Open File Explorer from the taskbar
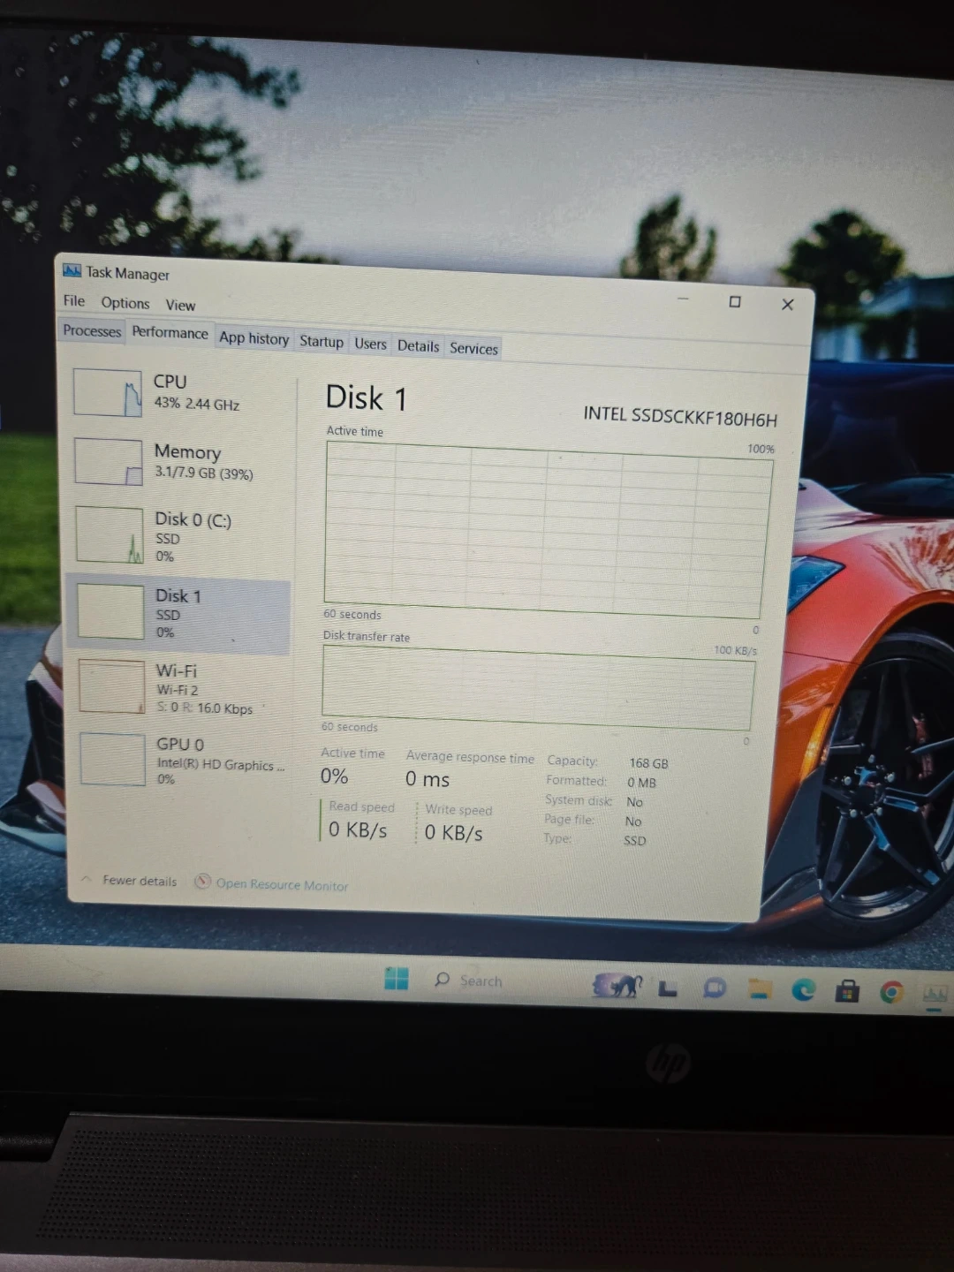This screenshot has width=954, height=1272. 760,988
